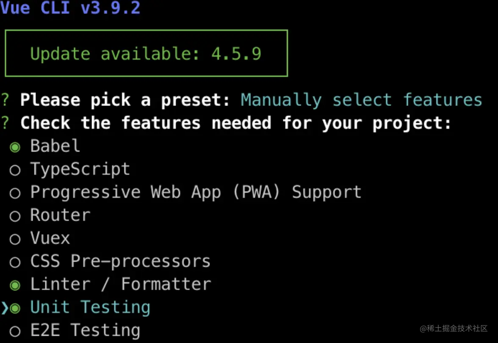This screenshot has width=498, height=343.
Task: Click the highlighted Unit Testing label
Action: point(90,307)
